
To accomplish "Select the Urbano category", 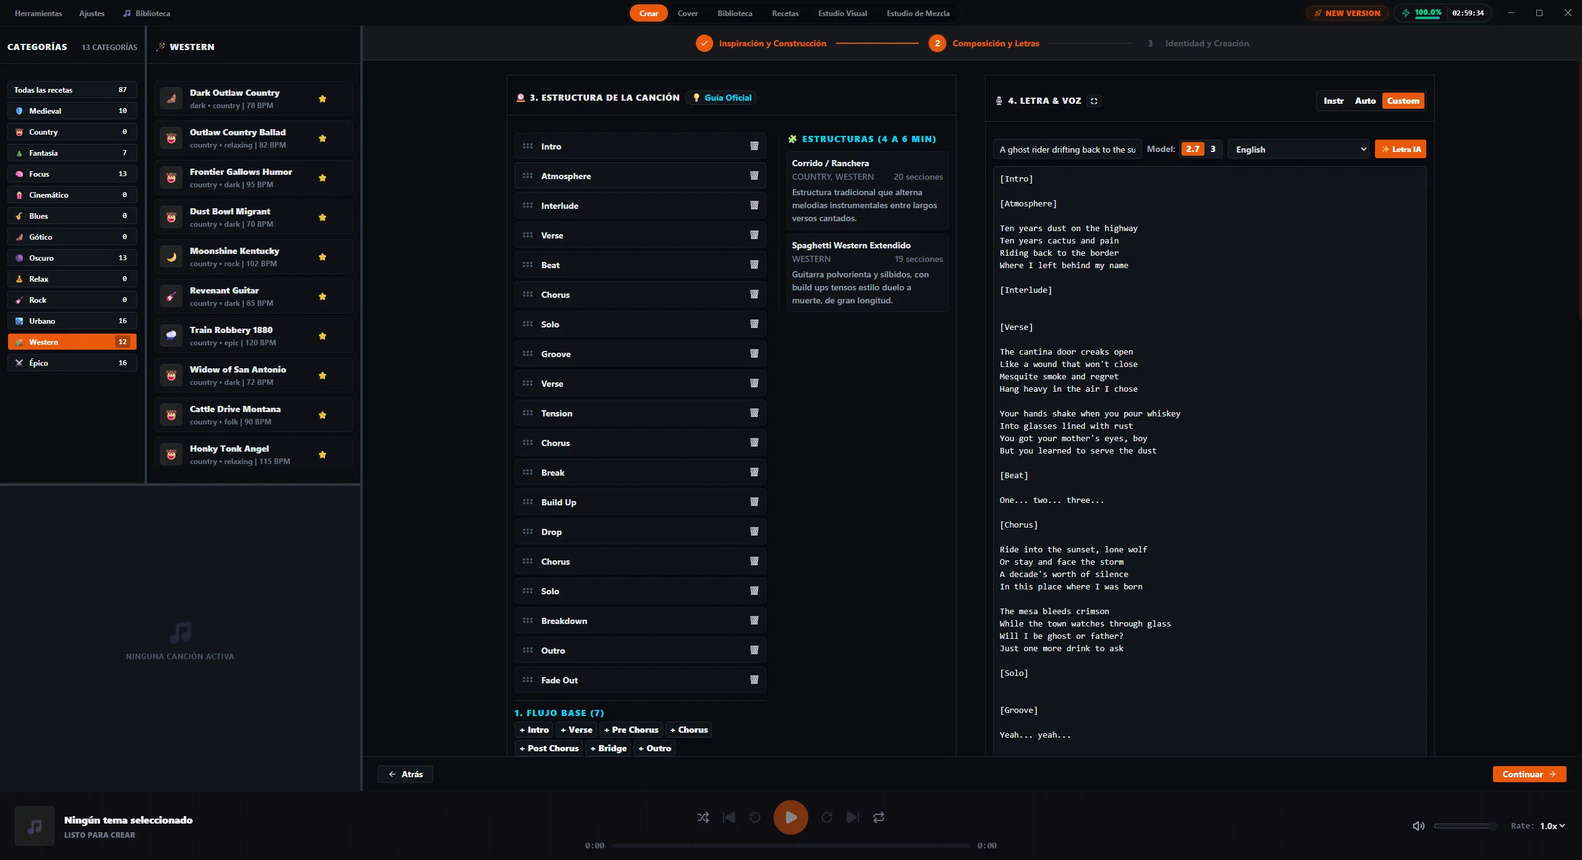I will pos(72,321).
